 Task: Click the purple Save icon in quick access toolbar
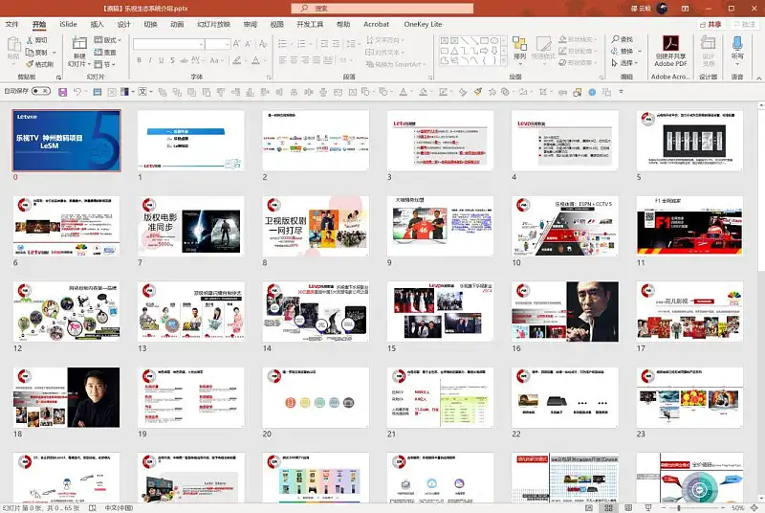62,92
